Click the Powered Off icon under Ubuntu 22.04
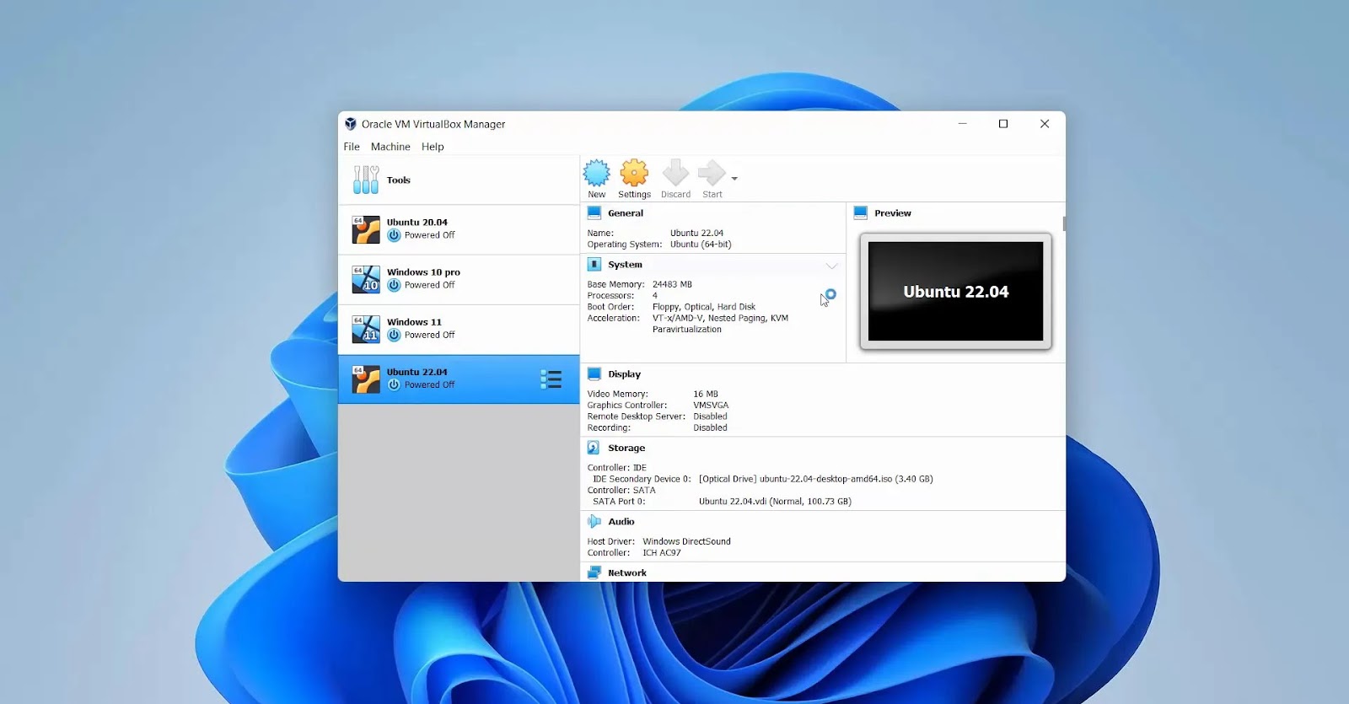This screenshot has height=704, width=1349. point(394,384)
